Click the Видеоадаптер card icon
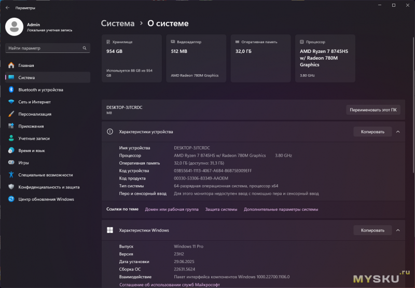This screenshot has height=288, width=415. [173, 42]
